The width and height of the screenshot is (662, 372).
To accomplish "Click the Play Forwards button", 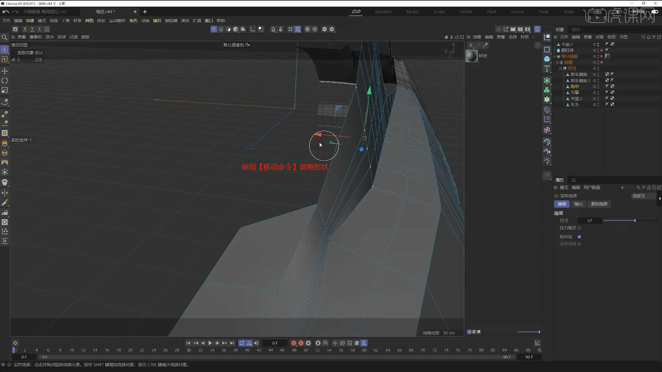I will 210,343.
